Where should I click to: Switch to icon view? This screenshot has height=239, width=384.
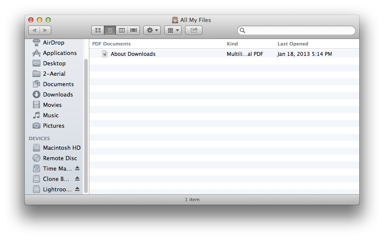point(98,30)
